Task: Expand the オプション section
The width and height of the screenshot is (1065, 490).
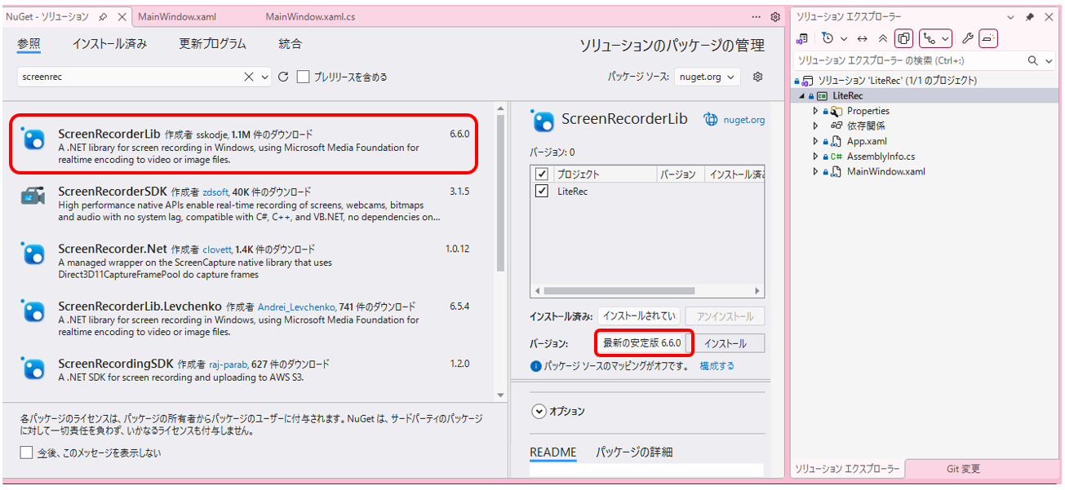Action: pyautogui.click(x=539, y=412)
